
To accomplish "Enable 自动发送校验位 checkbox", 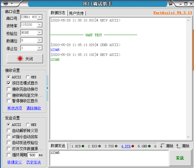I will tap(9, 143).
